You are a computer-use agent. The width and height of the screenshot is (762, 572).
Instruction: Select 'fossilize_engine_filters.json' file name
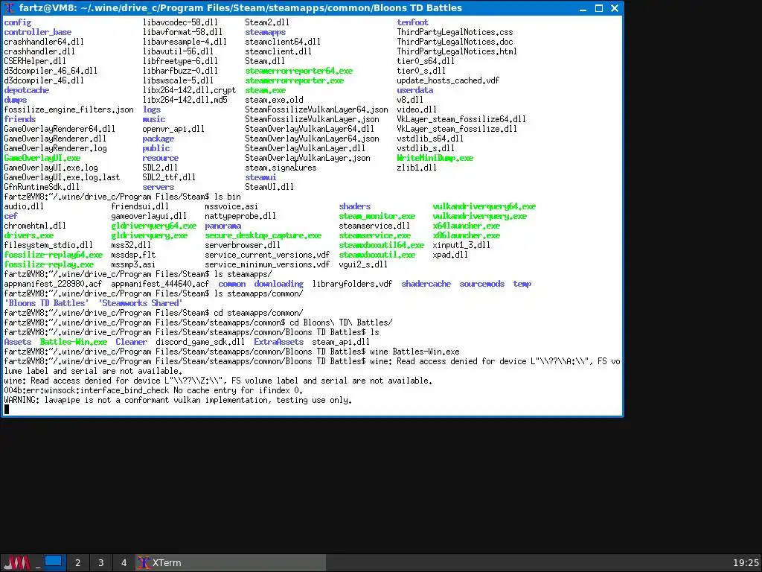[68, 110]
